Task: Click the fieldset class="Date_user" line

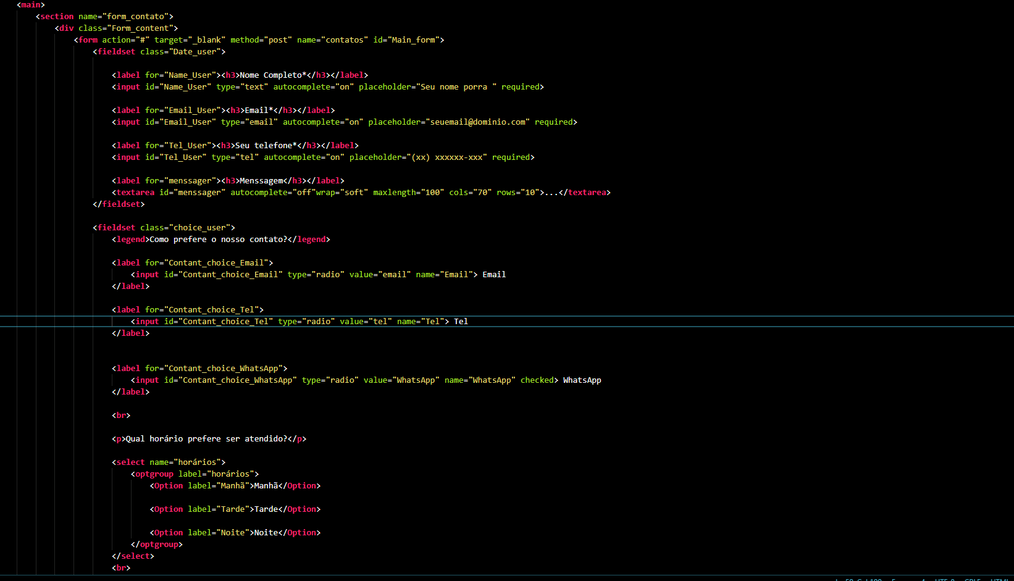Action: point(159,52)
